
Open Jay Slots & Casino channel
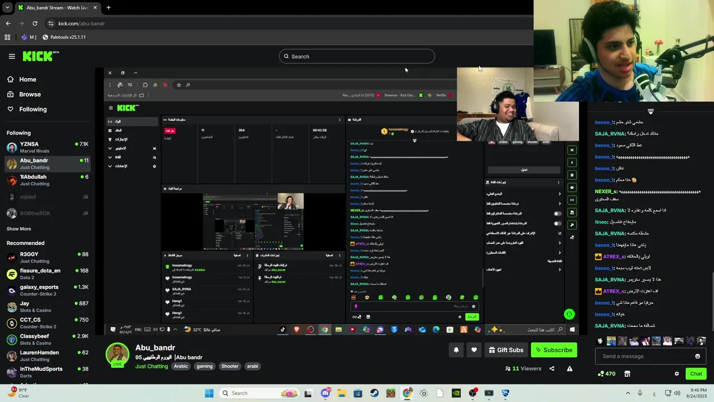[47, 307]
